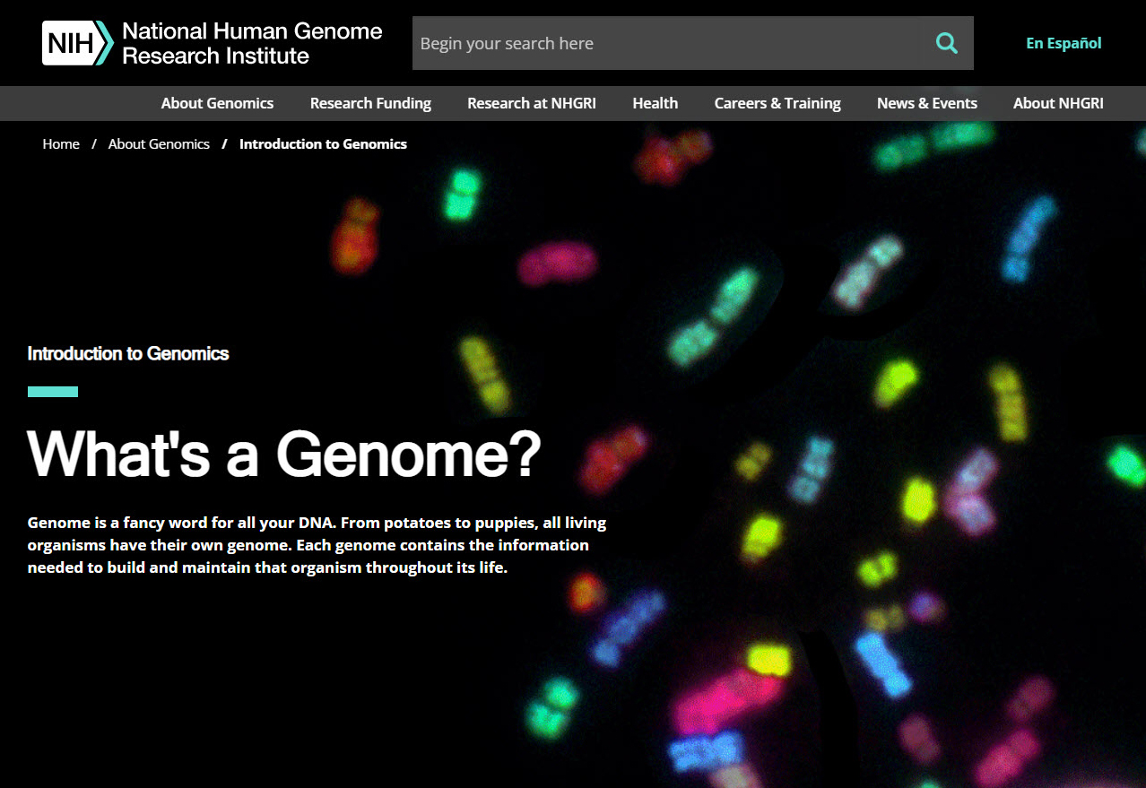Open the Health menu
The image size is (1146, 788).
tap(655, 103)
